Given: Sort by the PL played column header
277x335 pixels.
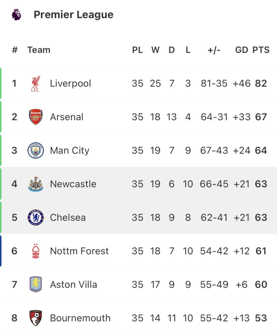Looking at the screenshot, I should pos(138,50).
